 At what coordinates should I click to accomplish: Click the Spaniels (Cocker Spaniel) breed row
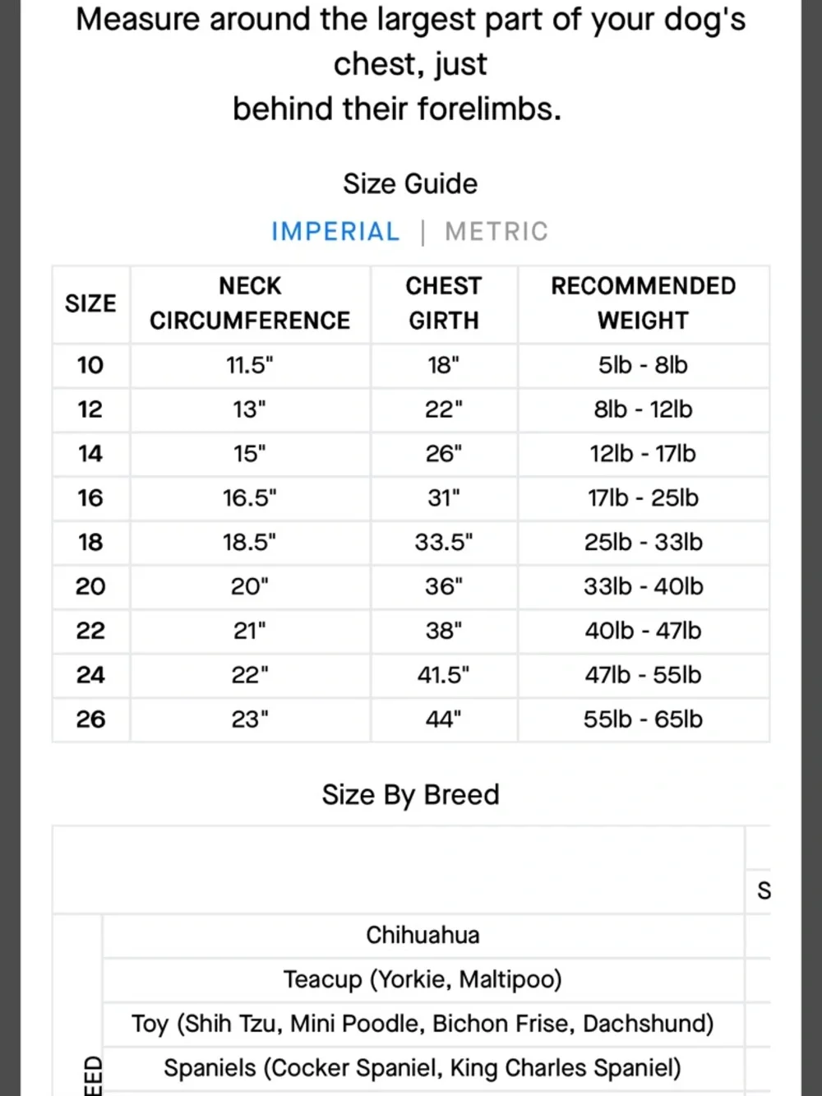(423, 1069)
